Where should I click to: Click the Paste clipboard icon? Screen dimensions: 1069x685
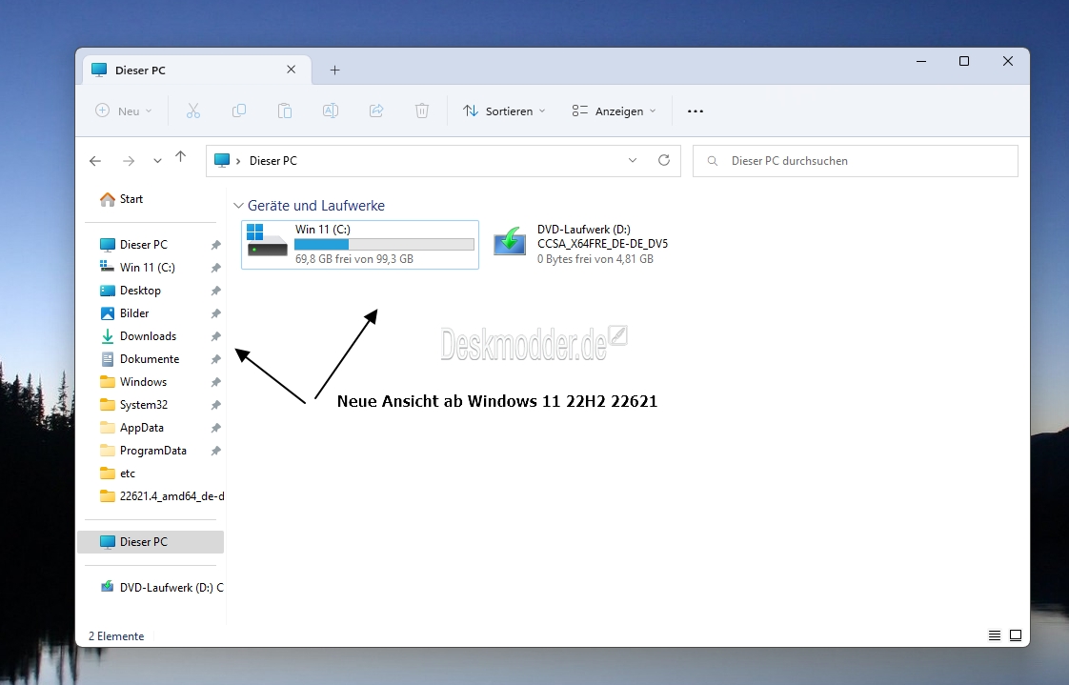[x=284, y=111]
